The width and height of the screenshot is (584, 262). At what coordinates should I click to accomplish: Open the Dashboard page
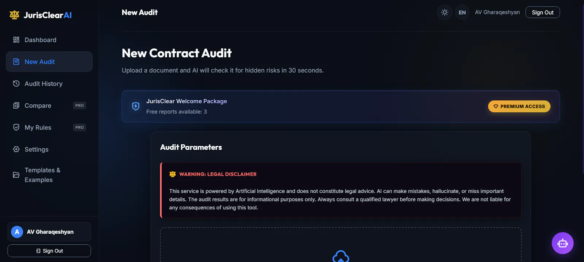coord(49,40)
